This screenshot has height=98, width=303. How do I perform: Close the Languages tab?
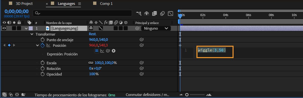pyautogui.click(x=47, y=4)
